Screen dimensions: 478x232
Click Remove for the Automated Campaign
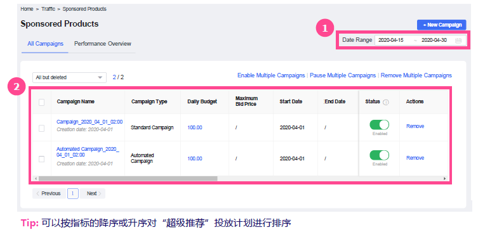(x=415, y=158)
